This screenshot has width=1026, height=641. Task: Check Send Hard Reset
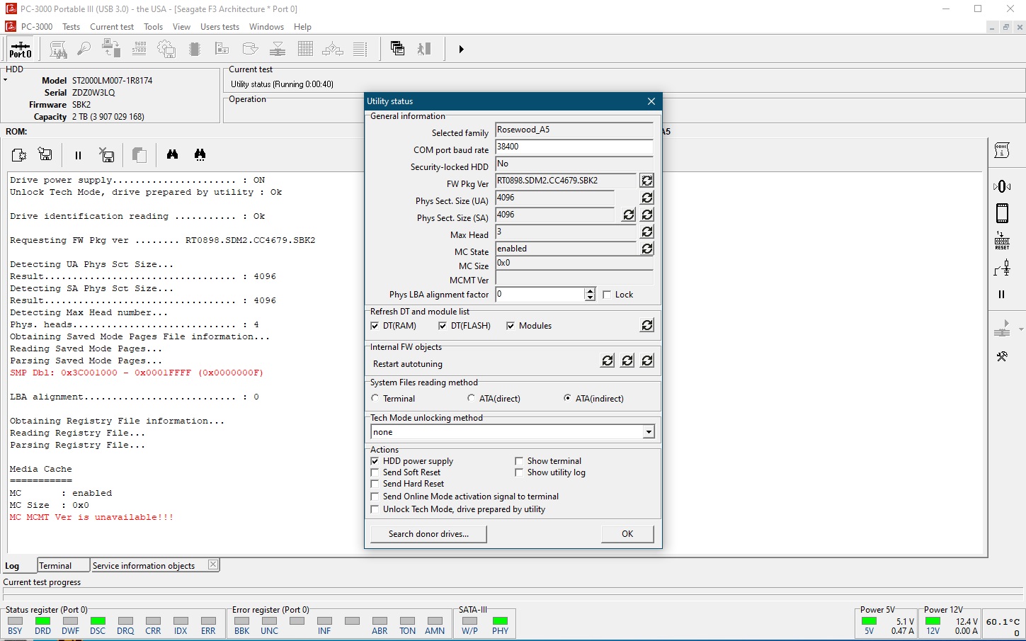375,484
